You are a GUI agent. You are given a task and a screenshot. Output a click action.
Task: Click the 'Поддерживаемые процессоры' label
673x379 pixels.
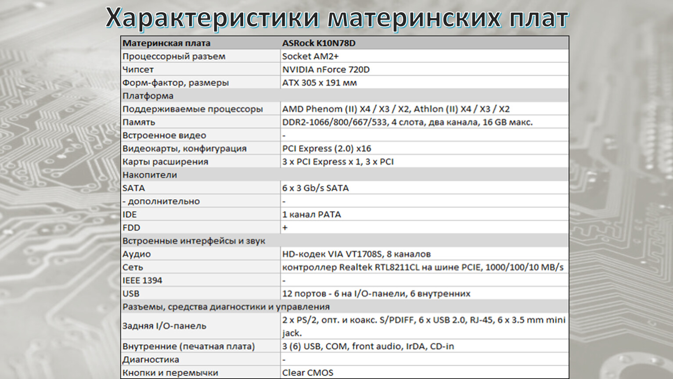coord(193,109)
